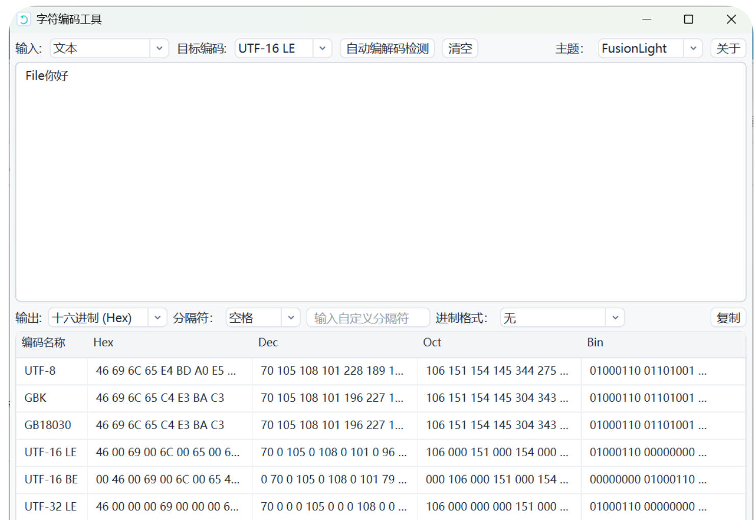Screen dimensions: 755x520
Task: Select the GBK encoding row name
Action: tap(36, 398)
